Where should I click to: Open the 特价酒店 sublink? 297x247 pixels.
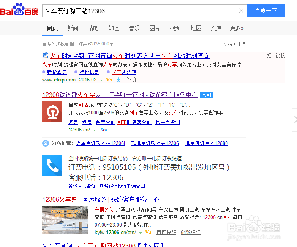(x=57, y=72)
